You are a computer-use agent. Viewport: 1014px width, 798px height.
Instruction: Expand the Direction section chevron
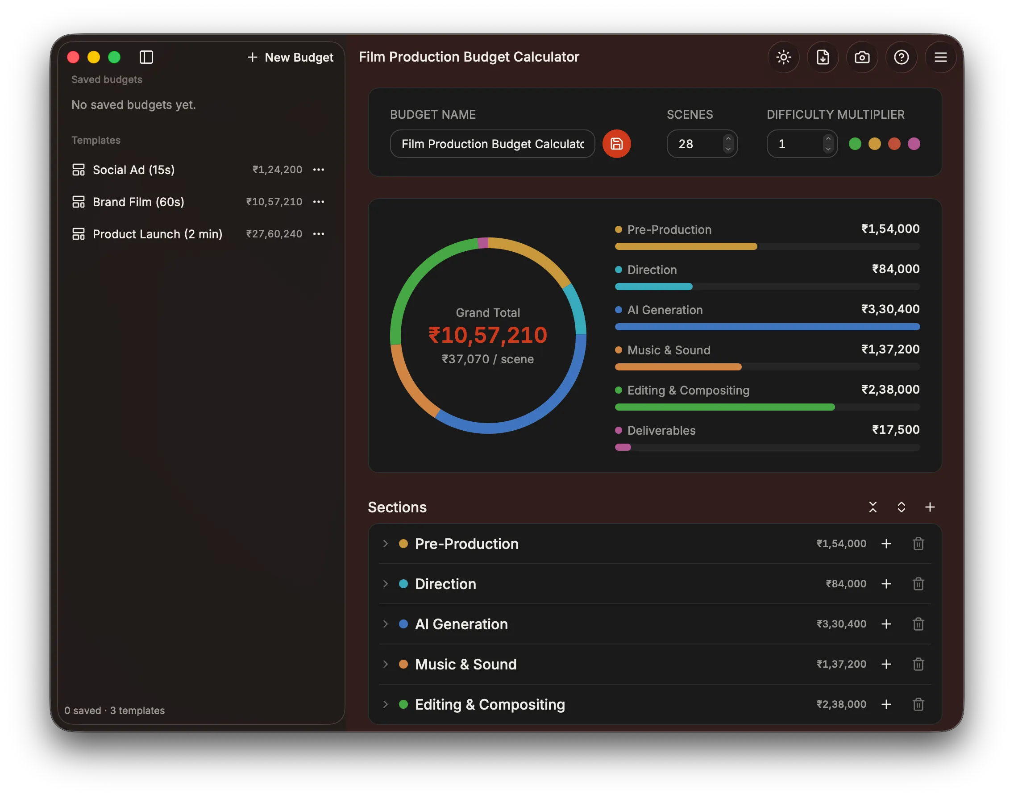point(386,584)
